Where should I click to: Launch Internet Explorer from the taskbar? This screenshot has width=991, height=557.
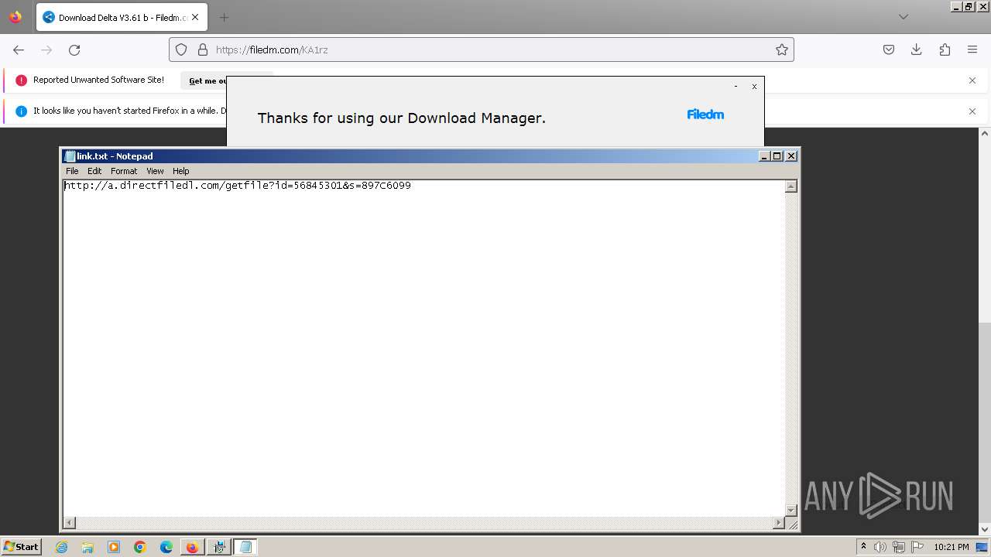point(62,547)
